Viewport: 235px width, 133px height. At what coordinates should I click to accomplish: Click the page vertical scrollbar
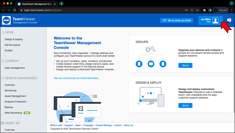click(234, 70)
